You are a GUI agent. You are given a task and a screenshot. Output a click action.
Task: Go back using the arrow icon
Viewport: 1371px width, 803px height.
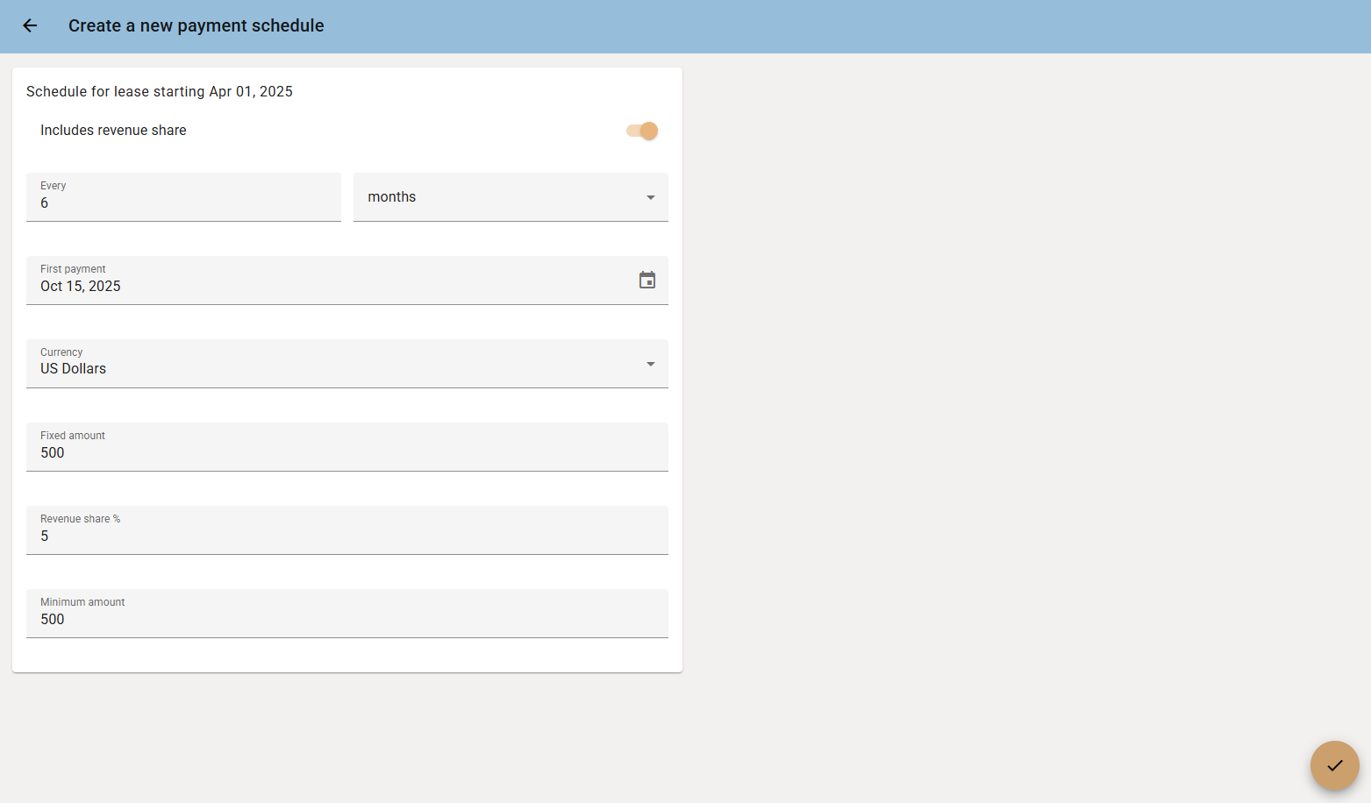30,25
